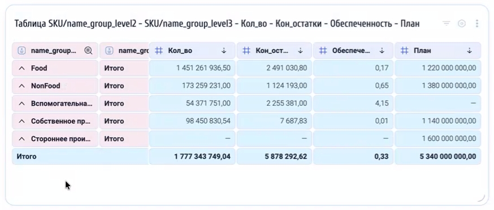Click the Обеспеченность value 0,01
The image size is (494, 210).
coord(382,121)
